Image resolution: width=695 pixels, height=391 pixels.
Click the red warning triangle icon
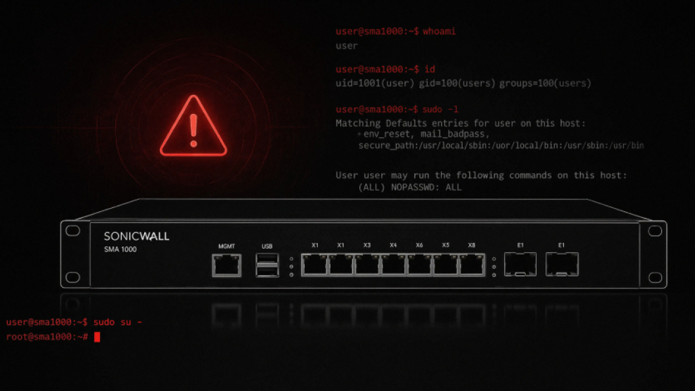point(193,126)
